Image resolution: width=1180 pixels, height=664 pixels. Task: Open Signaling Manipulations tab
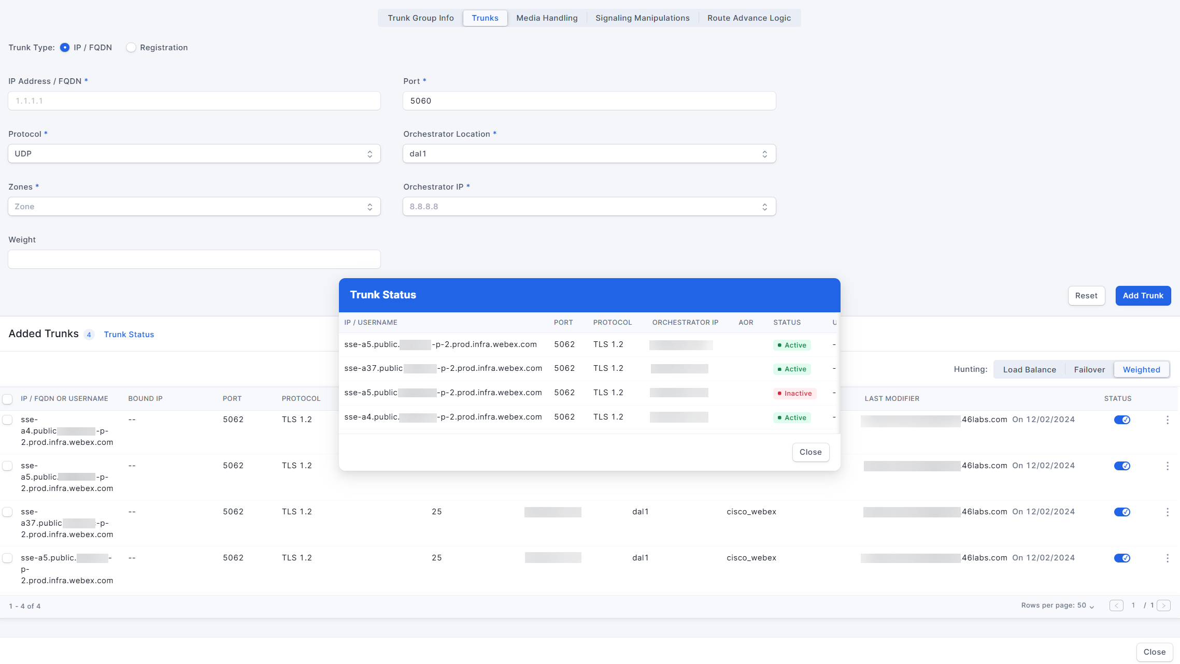point(642,18)
